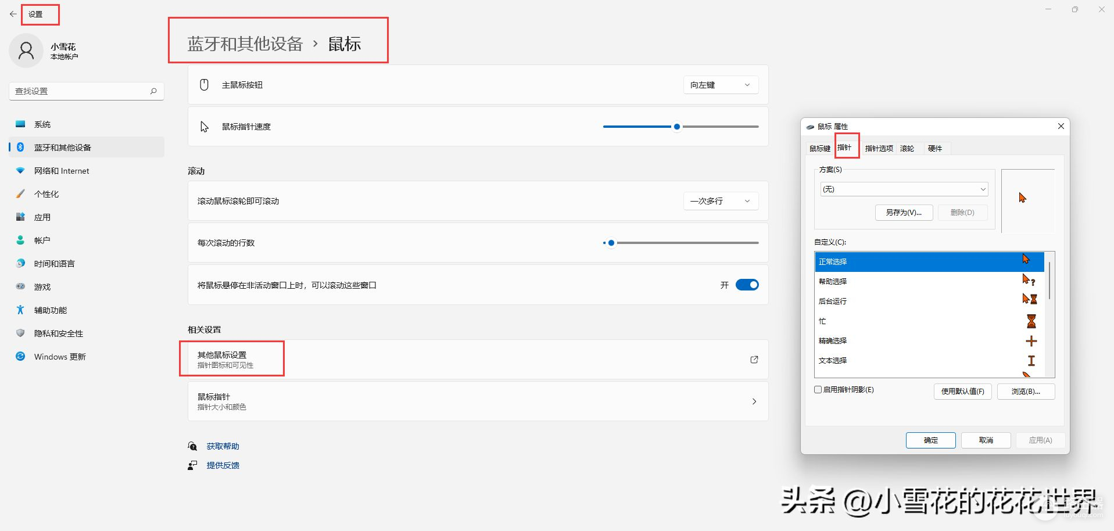The width and height of the screenshot is (1114, 531).
Task: Click the user avatar icon
Action: coord(26,51)
